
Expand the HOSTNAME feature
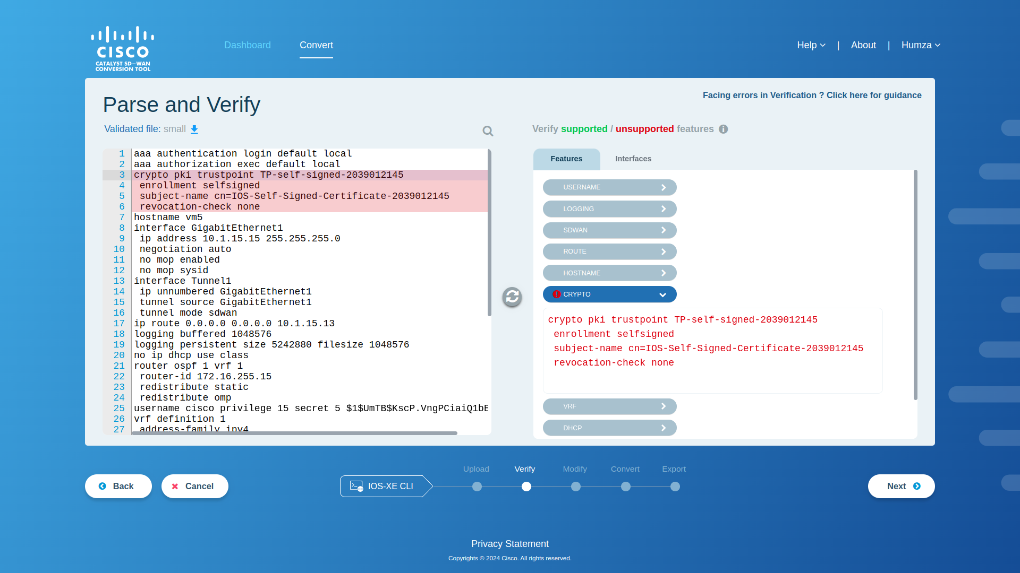(x=609, y=273)
